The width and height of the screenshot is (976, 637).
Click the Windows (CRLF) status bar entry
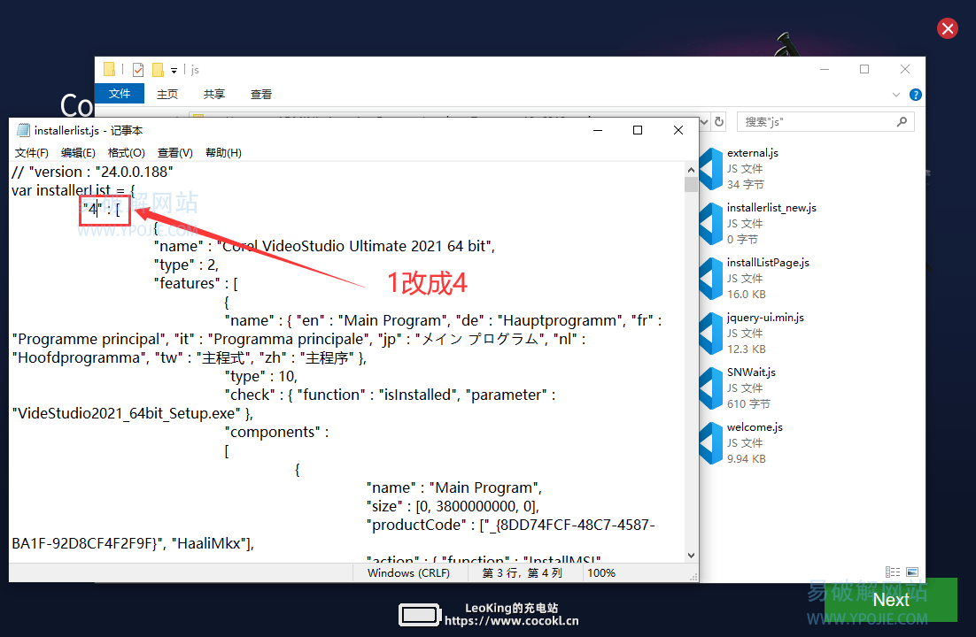tap(409, 573)
